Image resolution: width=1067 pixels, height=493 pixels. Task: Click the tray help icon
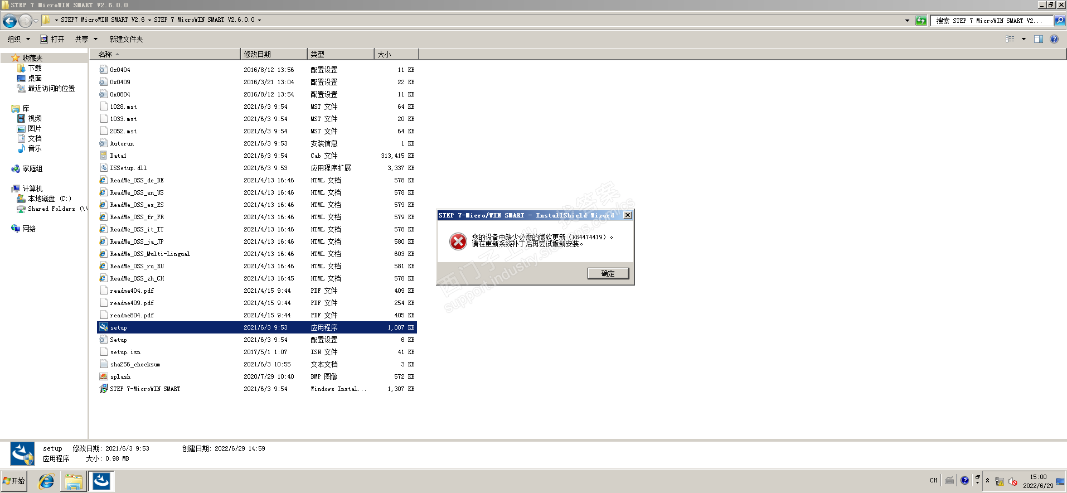(965, 481)
